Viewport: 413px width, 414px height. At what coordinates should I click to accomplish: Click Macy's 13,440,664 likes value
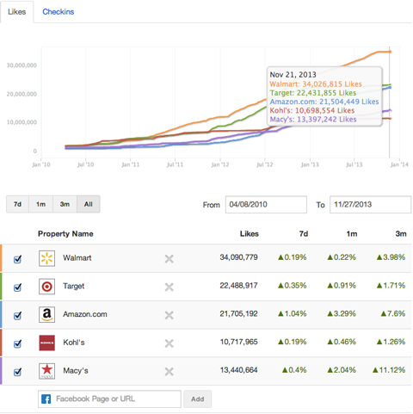tap(238, 370)
